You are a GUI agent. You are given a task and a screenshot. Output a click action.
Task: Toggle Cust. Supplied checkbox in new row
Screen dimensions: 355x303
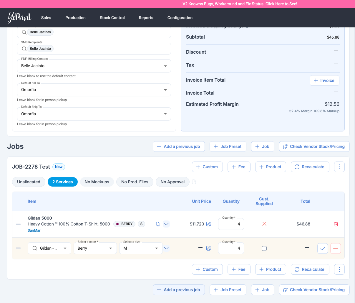click(x=264, y=248)
